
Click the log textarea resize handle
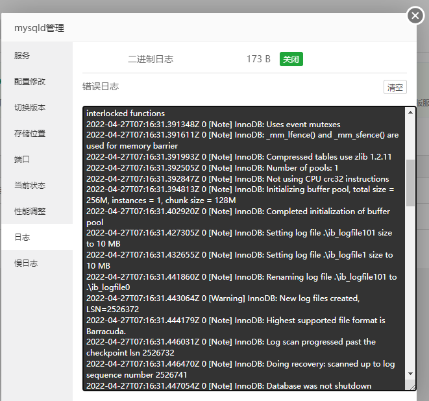(x=412, y=387)
